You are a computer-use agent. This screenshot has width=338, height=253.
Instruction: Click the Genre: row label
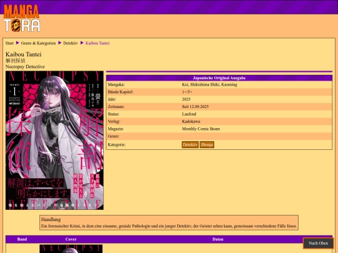113,136
